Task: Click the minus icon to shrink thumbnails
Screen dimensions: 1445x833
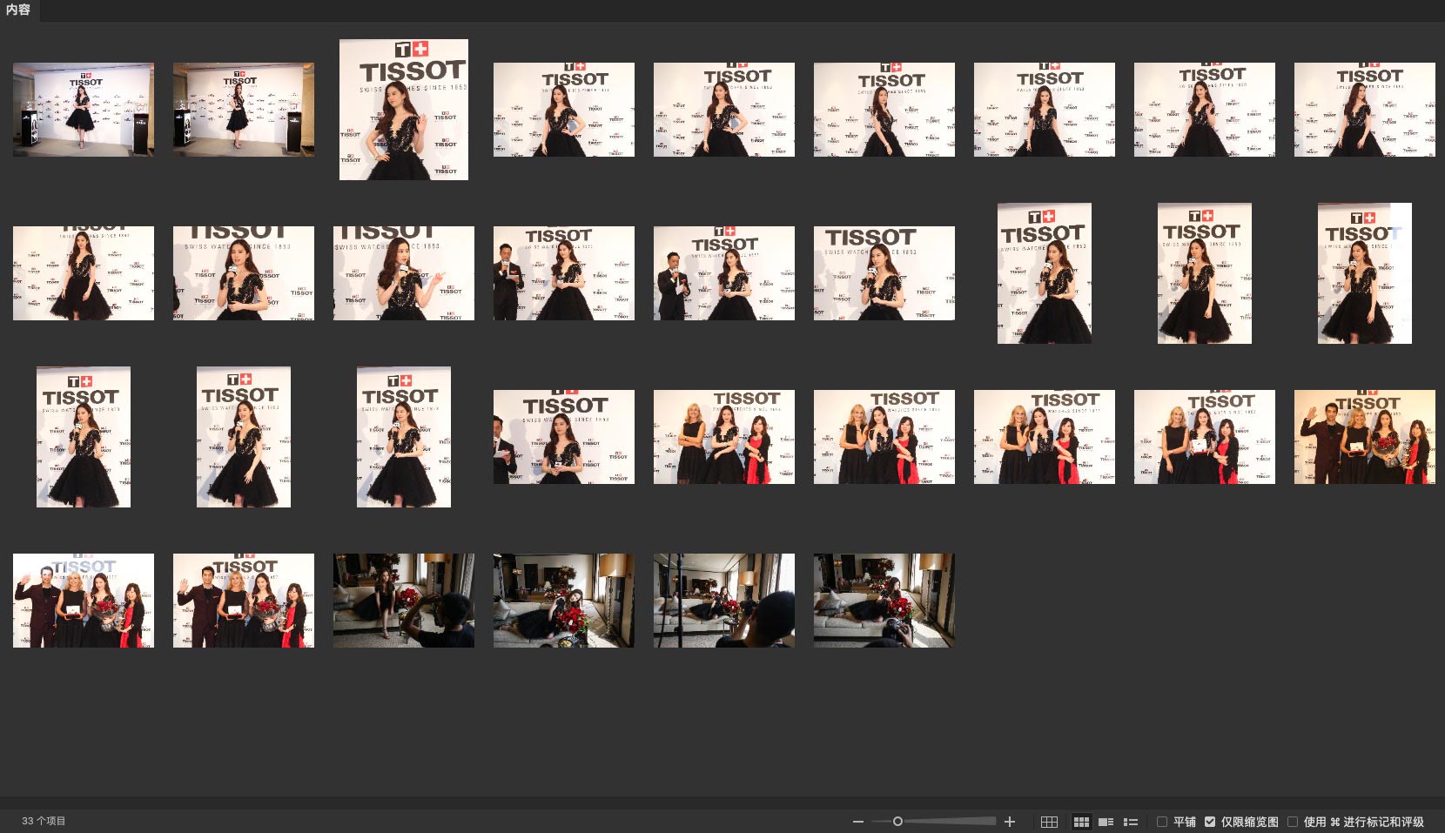Action: (858, 822)
